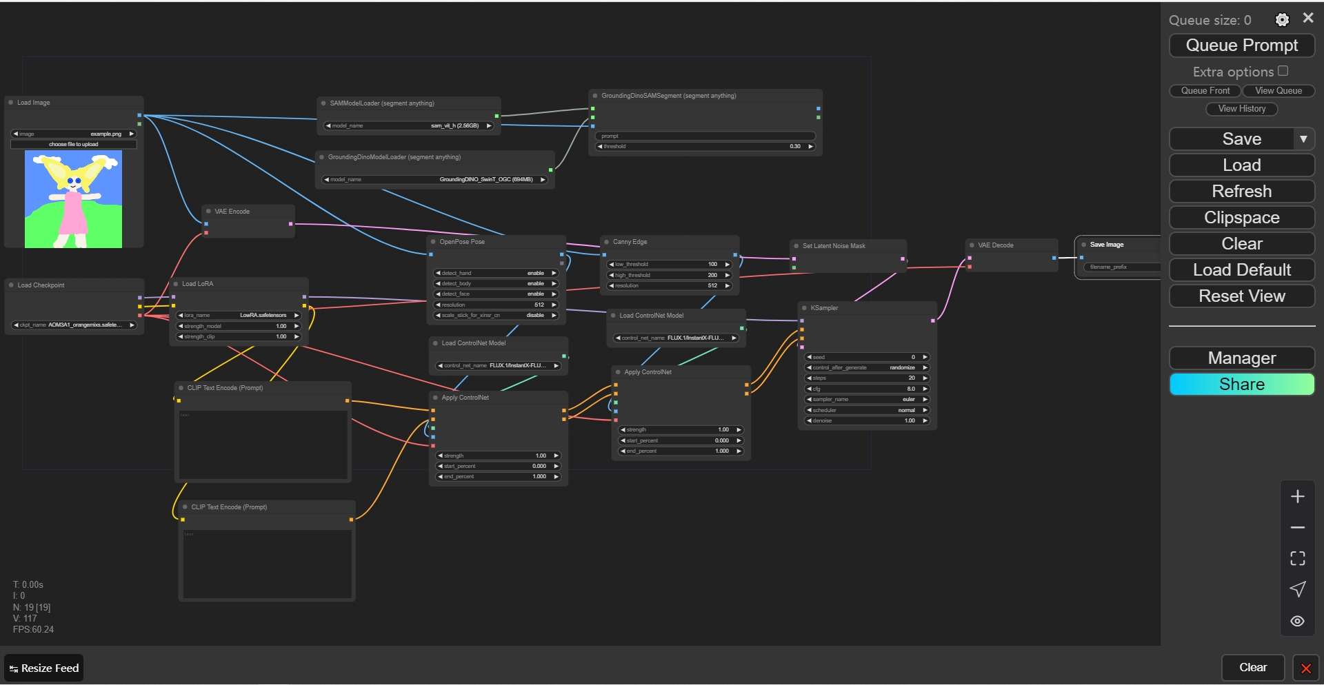Click the cfg slider in KSampler
This screenshot has width=1324, height=685.
point(867,389)
